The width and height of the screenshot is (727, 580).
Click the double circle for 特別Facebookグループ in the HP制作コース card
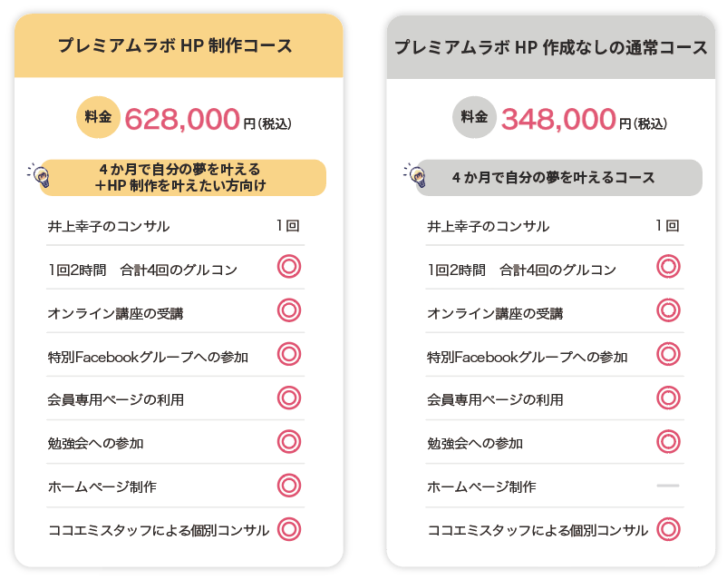click(289, 354)
